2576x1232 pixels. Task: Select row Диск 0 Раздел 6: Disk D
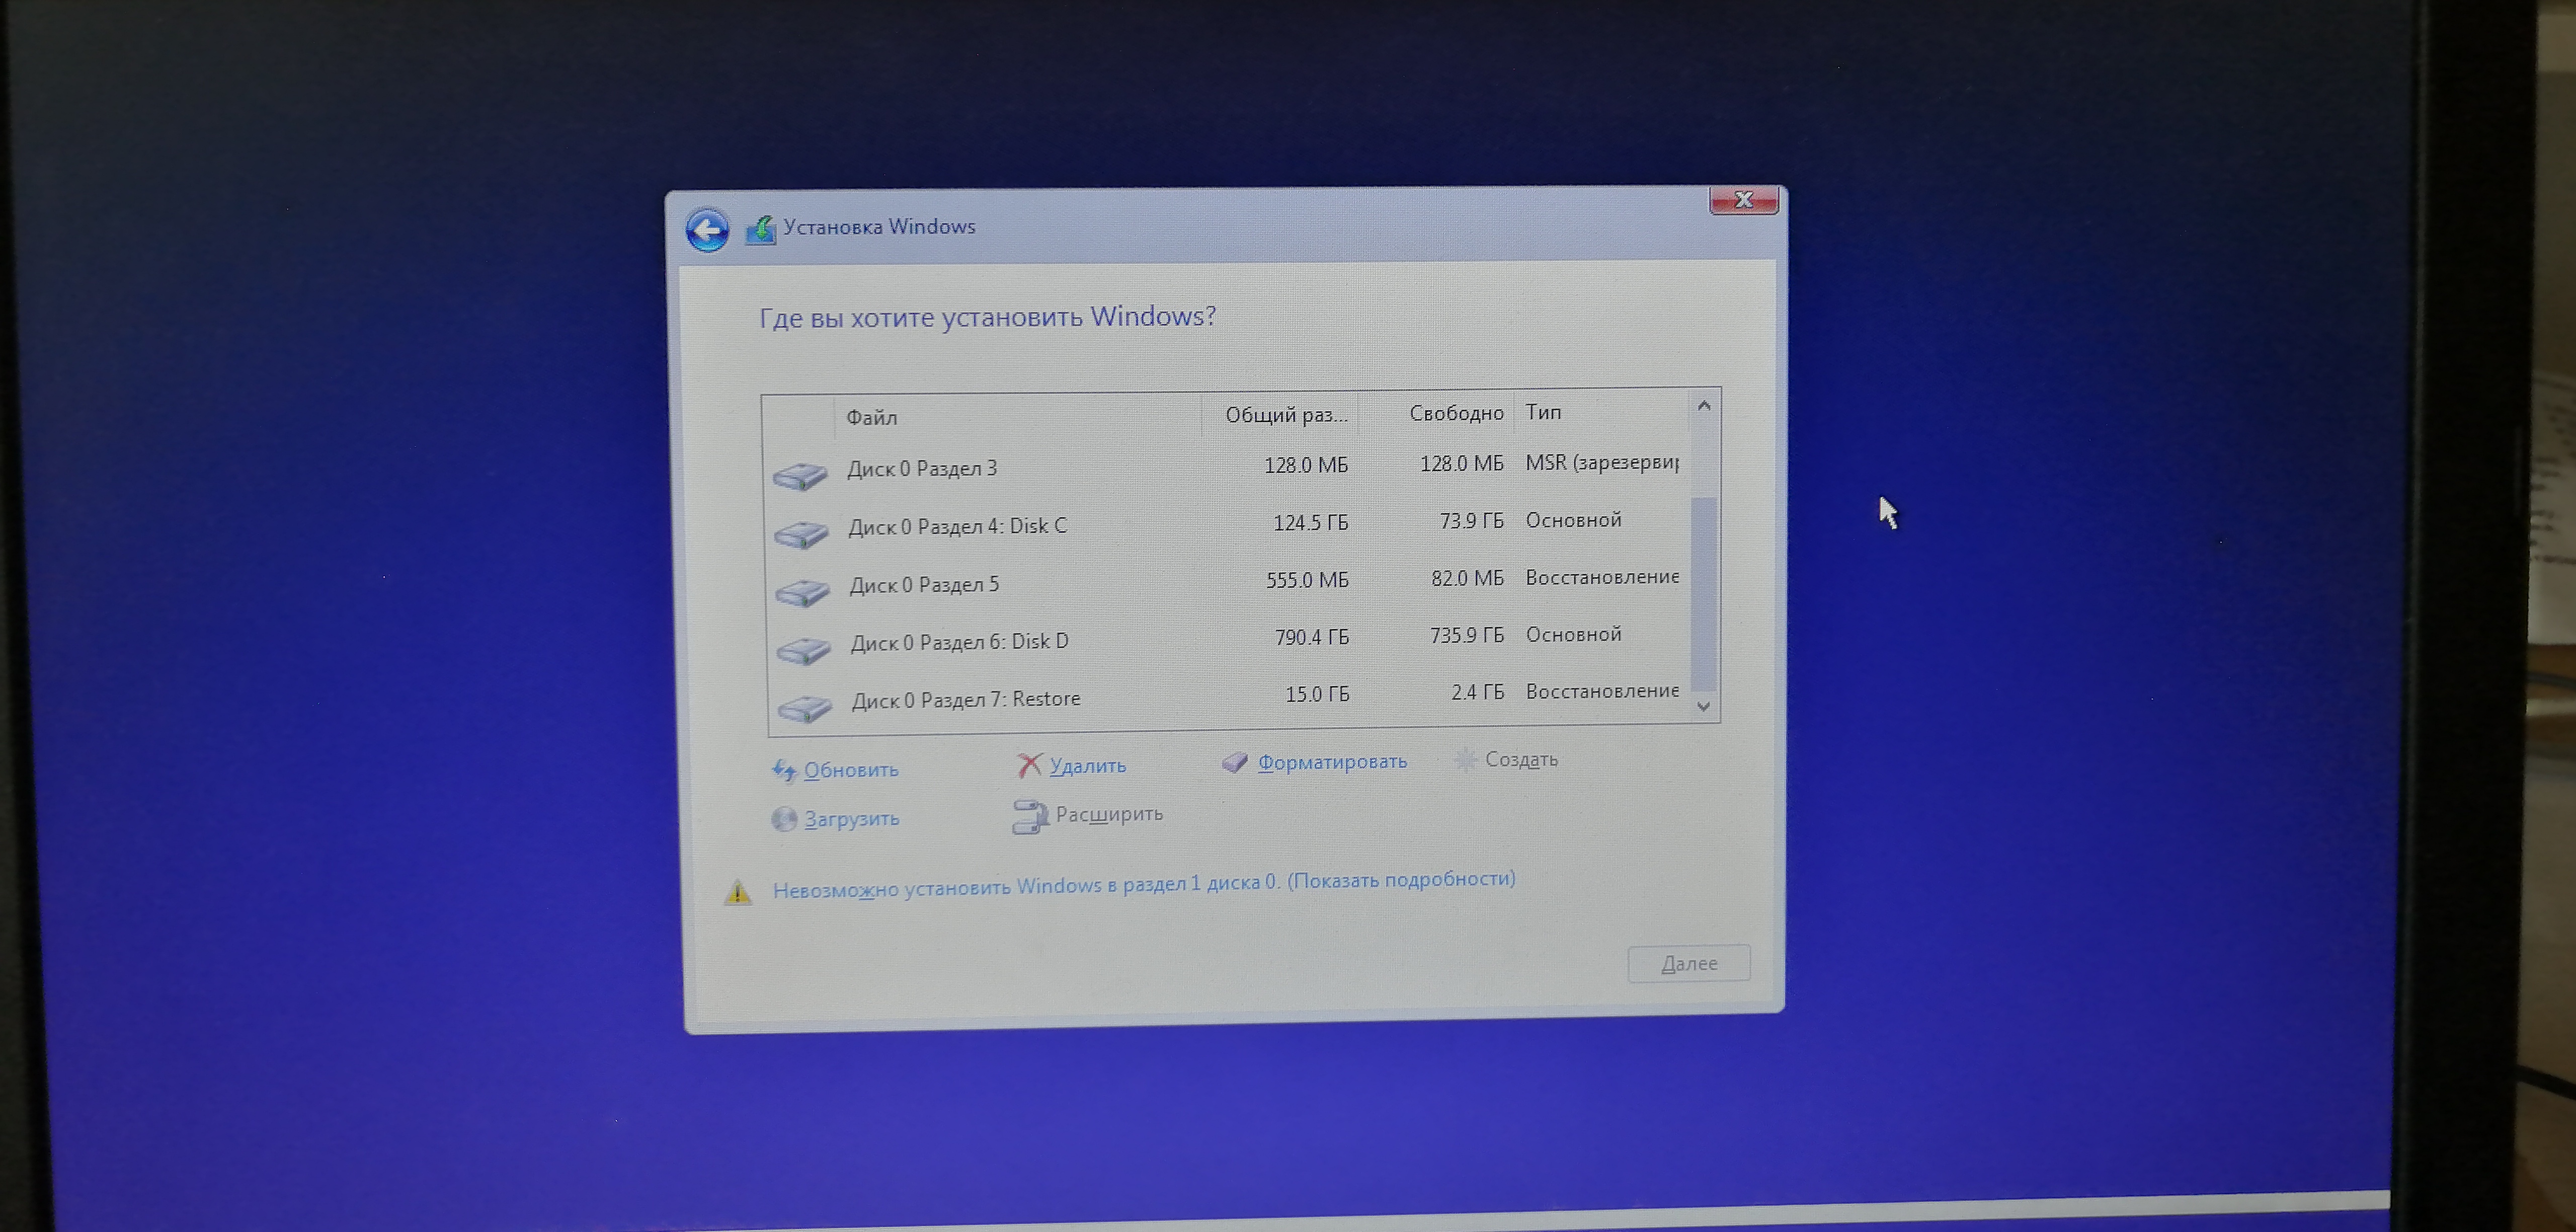tap(1229, 638)
